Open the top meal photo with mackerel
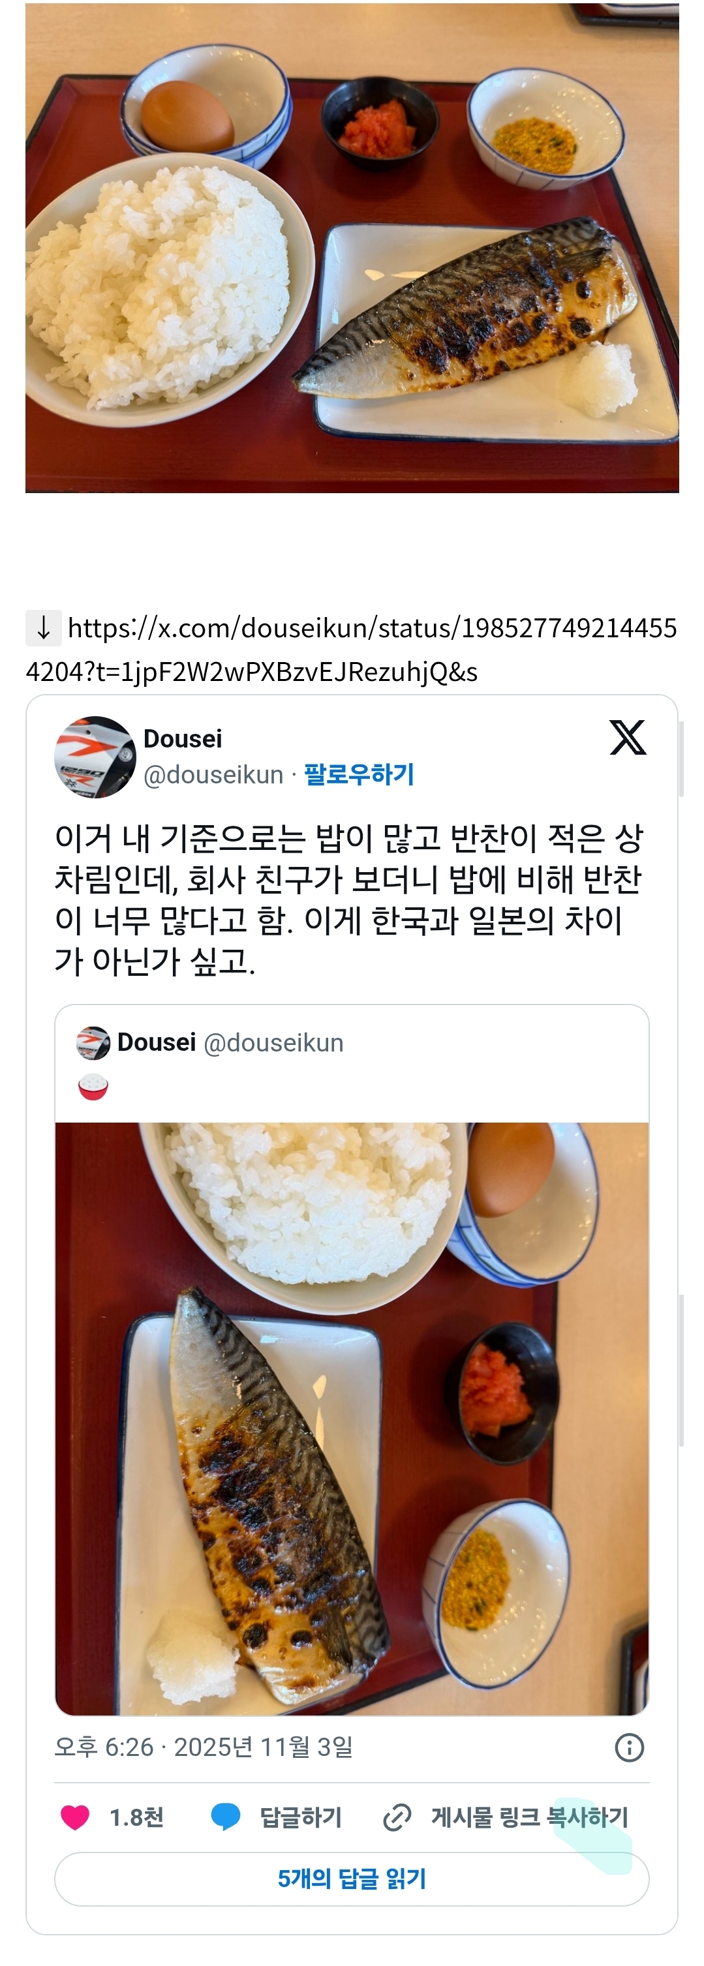Screen dimensions: 704x1966 tap(352, 247)
